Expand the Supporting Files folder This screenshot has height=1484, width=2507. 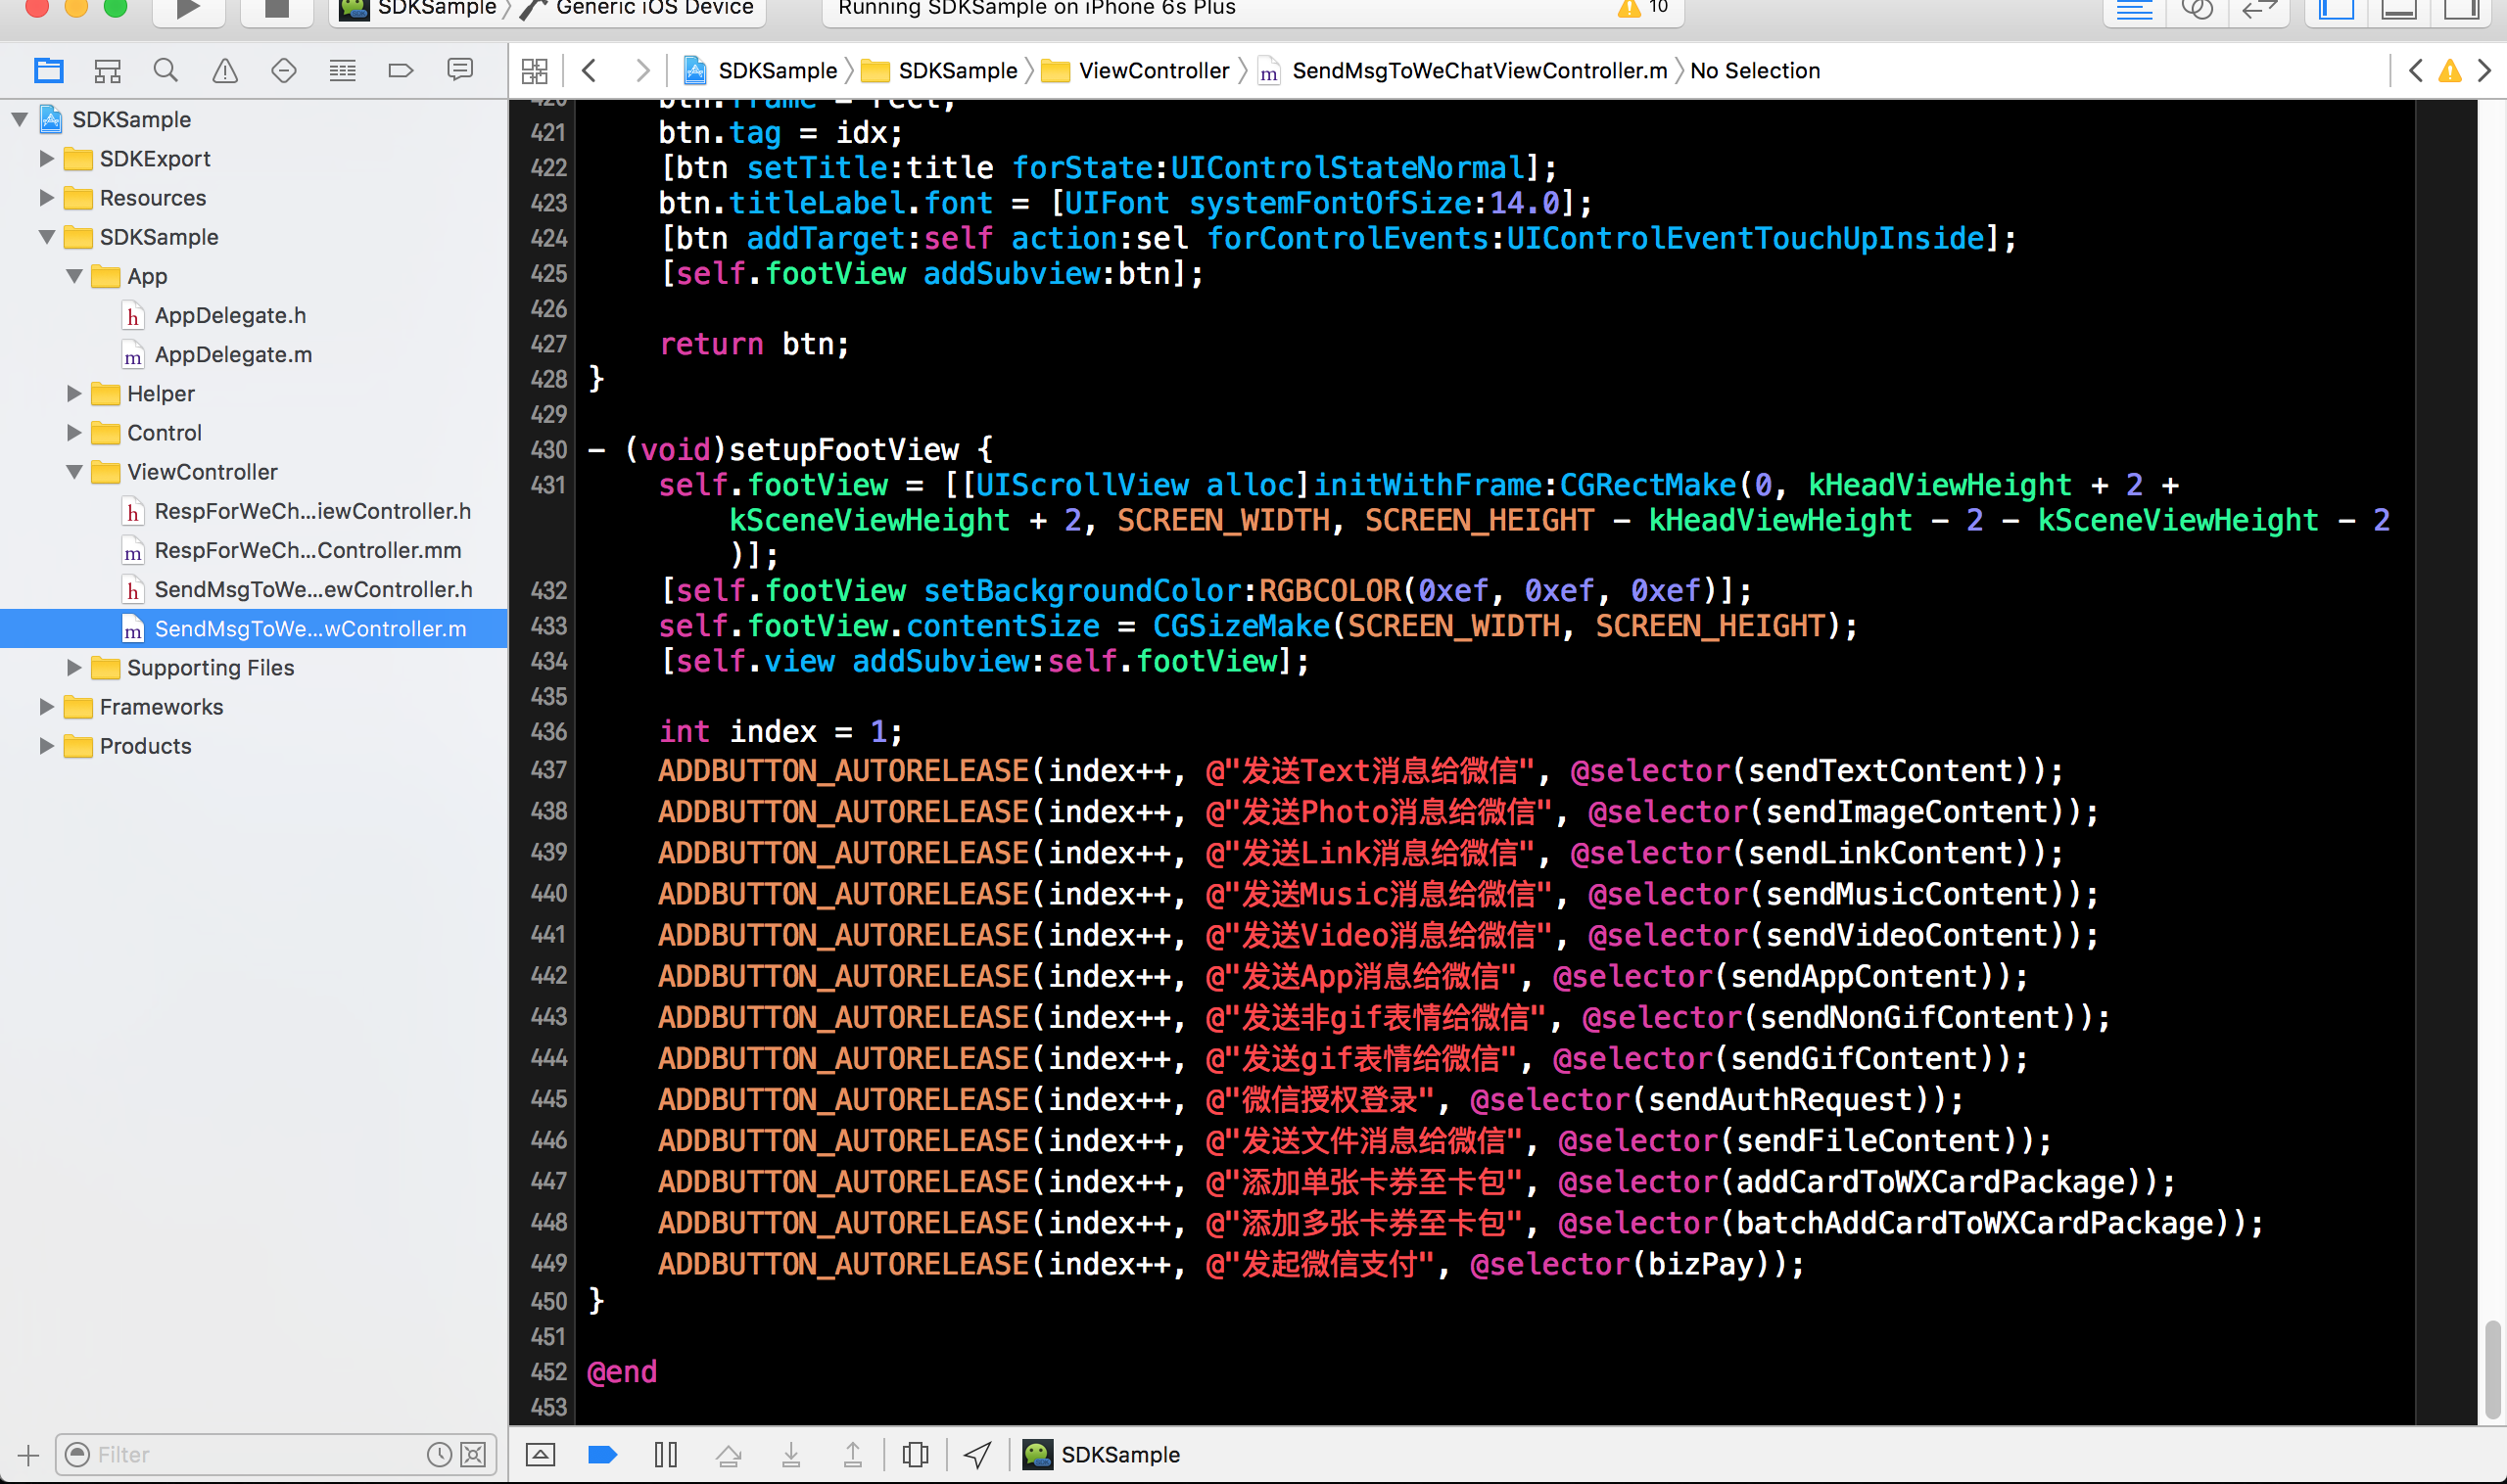[74, 667]
